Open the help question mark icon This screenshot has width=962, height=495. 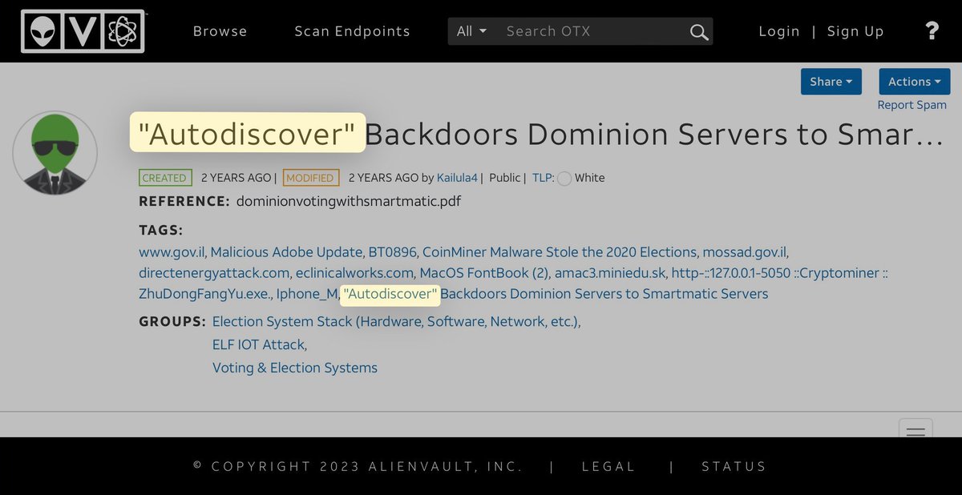932,31
